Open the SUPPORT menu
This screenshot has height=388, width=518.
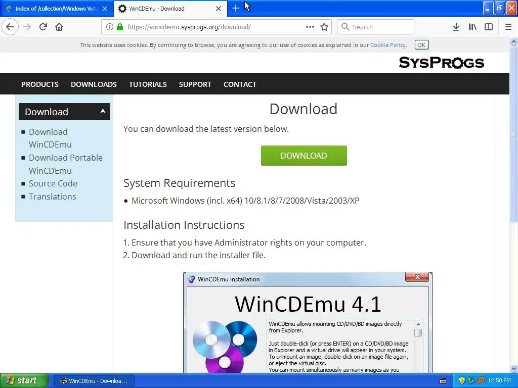click(195, 84)
